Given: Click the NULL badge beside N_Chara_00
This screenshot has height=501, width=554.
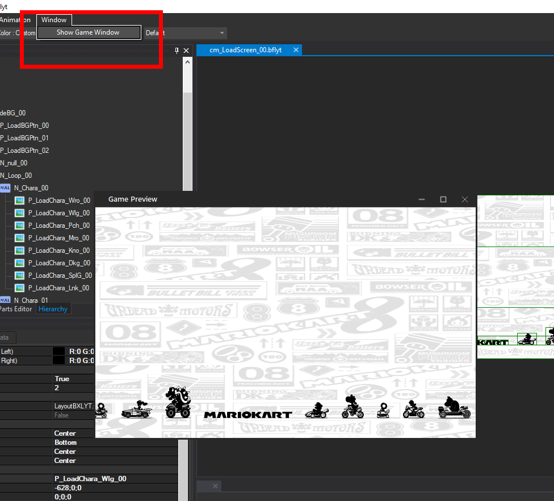Looking at the screenshot, I should coord(5,187).
